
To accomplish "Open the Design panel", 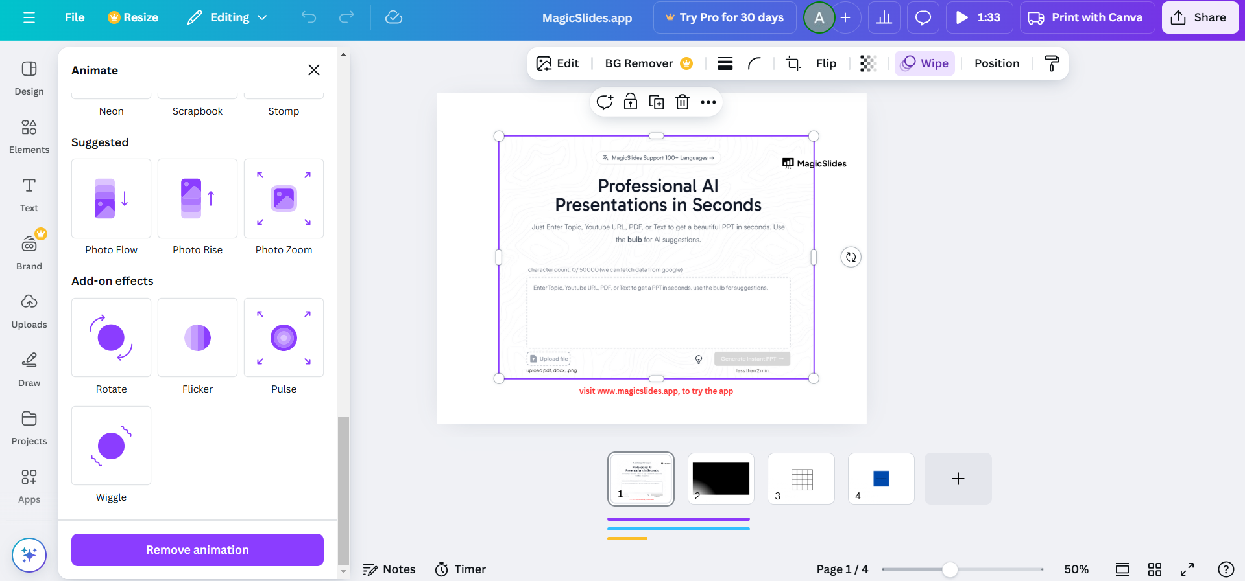I will (29, 78).
